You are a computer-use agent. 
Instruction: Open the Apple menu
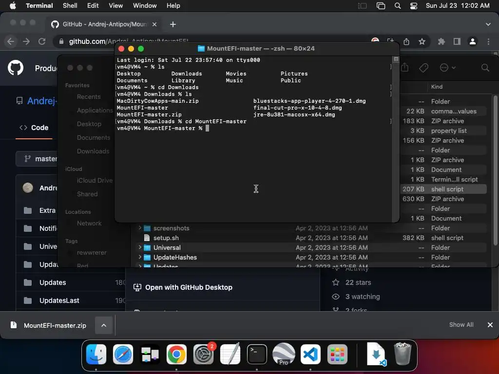(13, 5)
